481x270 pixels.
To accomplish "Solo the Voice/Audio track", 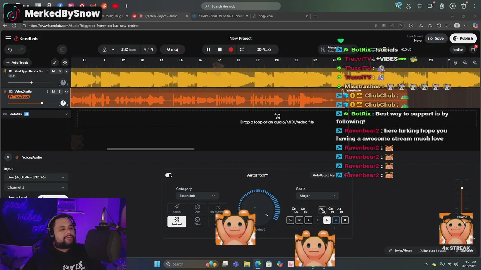I will (59, 91).
